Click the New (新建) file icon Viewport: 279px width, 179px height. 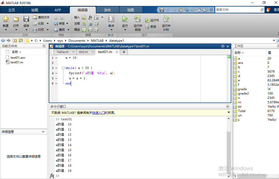pyautogui.click(x=6, y=19)
